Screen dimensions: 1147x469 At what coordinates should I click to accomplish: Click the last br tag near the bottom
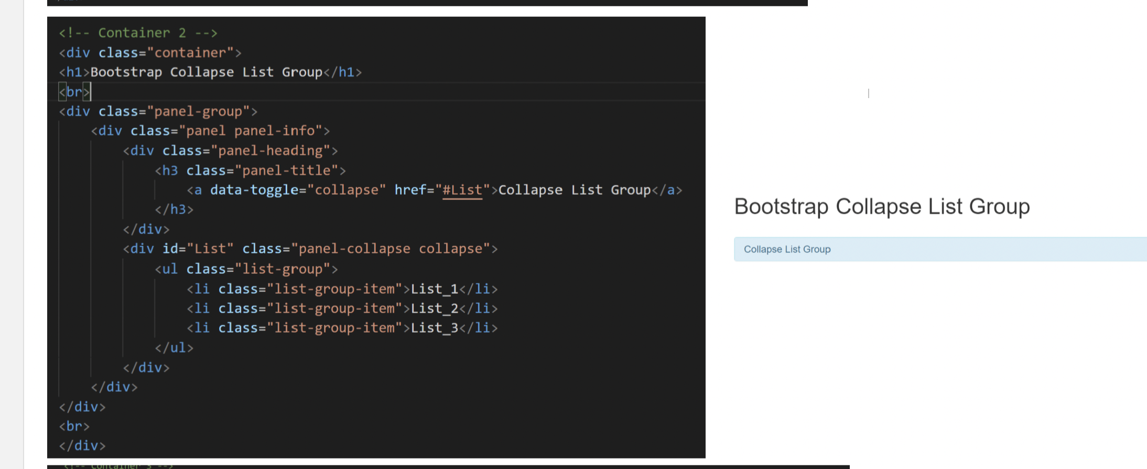pyautogui.click(x=74, y=426)
